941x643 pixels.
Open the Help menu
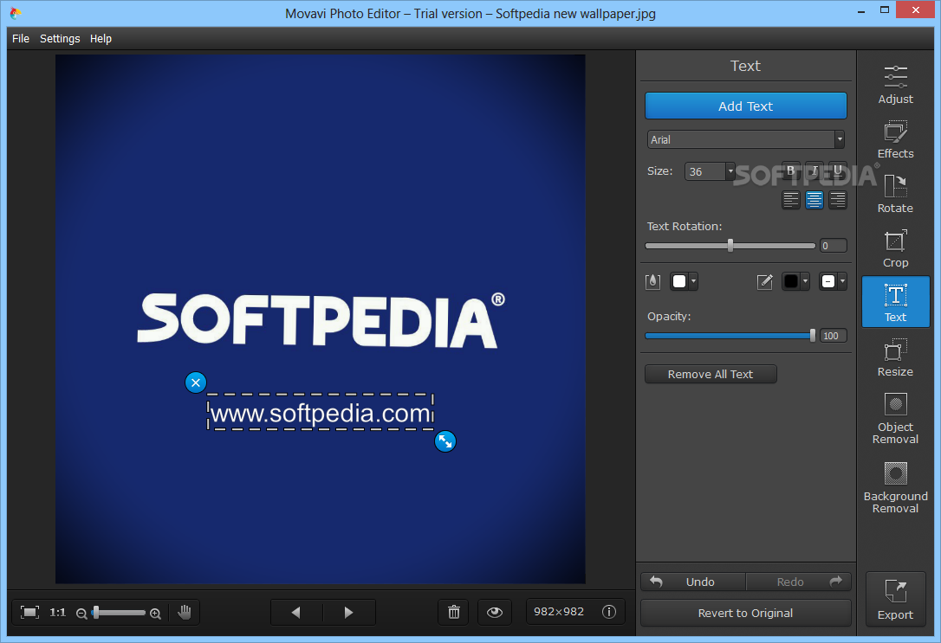pos(101,38)
